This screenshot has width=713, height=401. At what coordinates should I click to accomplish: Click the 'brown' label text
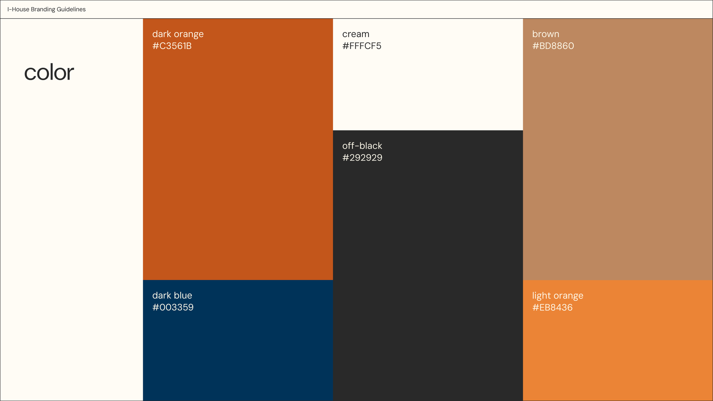(546, 34)
